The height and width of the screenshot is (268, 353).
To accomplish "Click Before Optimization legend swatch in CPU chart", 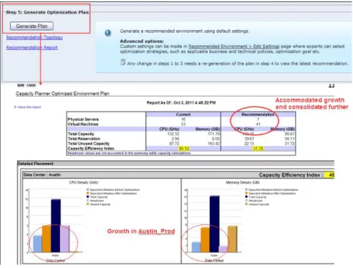I will [88, 189].
